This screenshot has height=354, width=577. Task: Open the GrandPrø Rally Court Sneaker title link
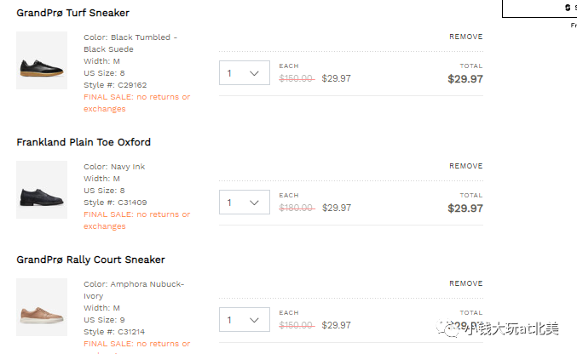click(90, 260)
